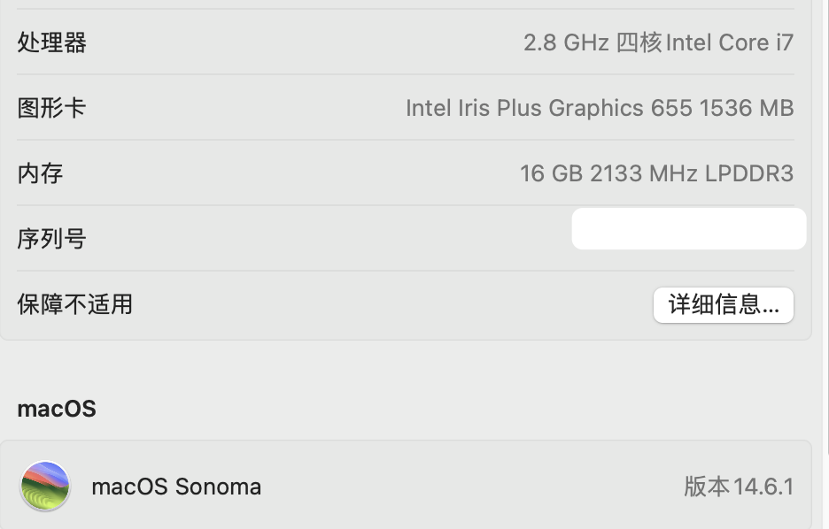829x529 pixels.
Task: Click the Intel Core i7 text
Action: click(x=730, y=42)
